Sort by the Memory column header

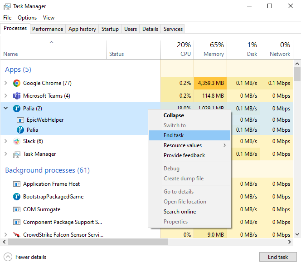pyautogui.click(x=210, y=50)
